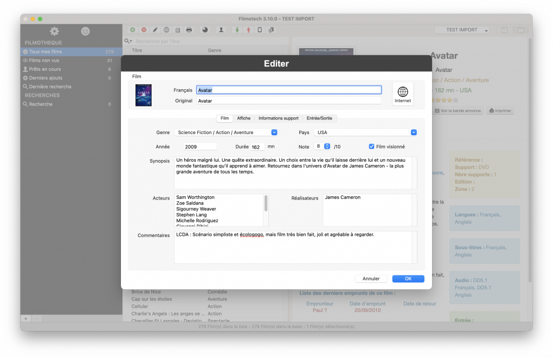Click the Internet globe icon
Image resolution: width=553 pixels, height=358 pixels.
tap(402, 92)
